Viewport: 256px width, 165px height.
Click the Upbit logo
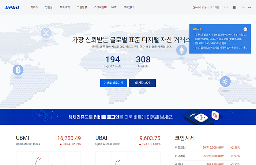click(x=12, y=7)
